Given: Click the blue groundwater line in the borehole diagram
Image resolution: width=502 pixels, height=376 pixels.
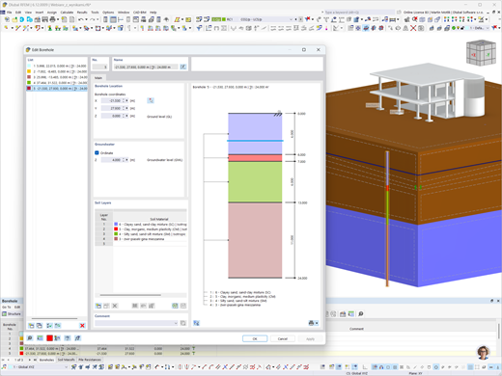Looking at the screenshot, I should coord(255,141).
